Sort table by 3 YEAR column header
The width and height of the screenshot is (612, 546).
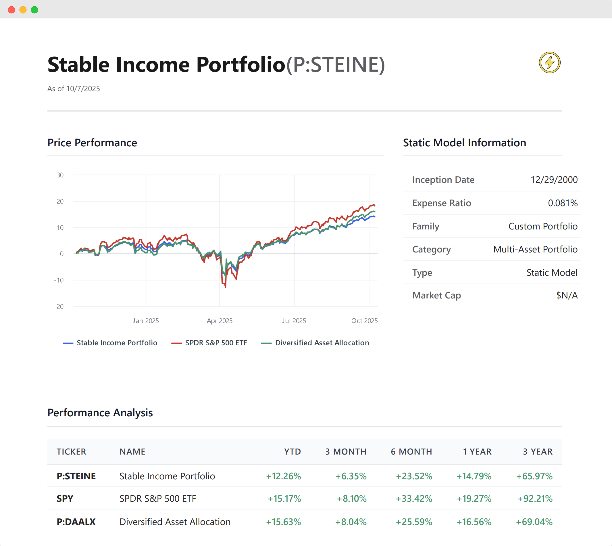538,451
